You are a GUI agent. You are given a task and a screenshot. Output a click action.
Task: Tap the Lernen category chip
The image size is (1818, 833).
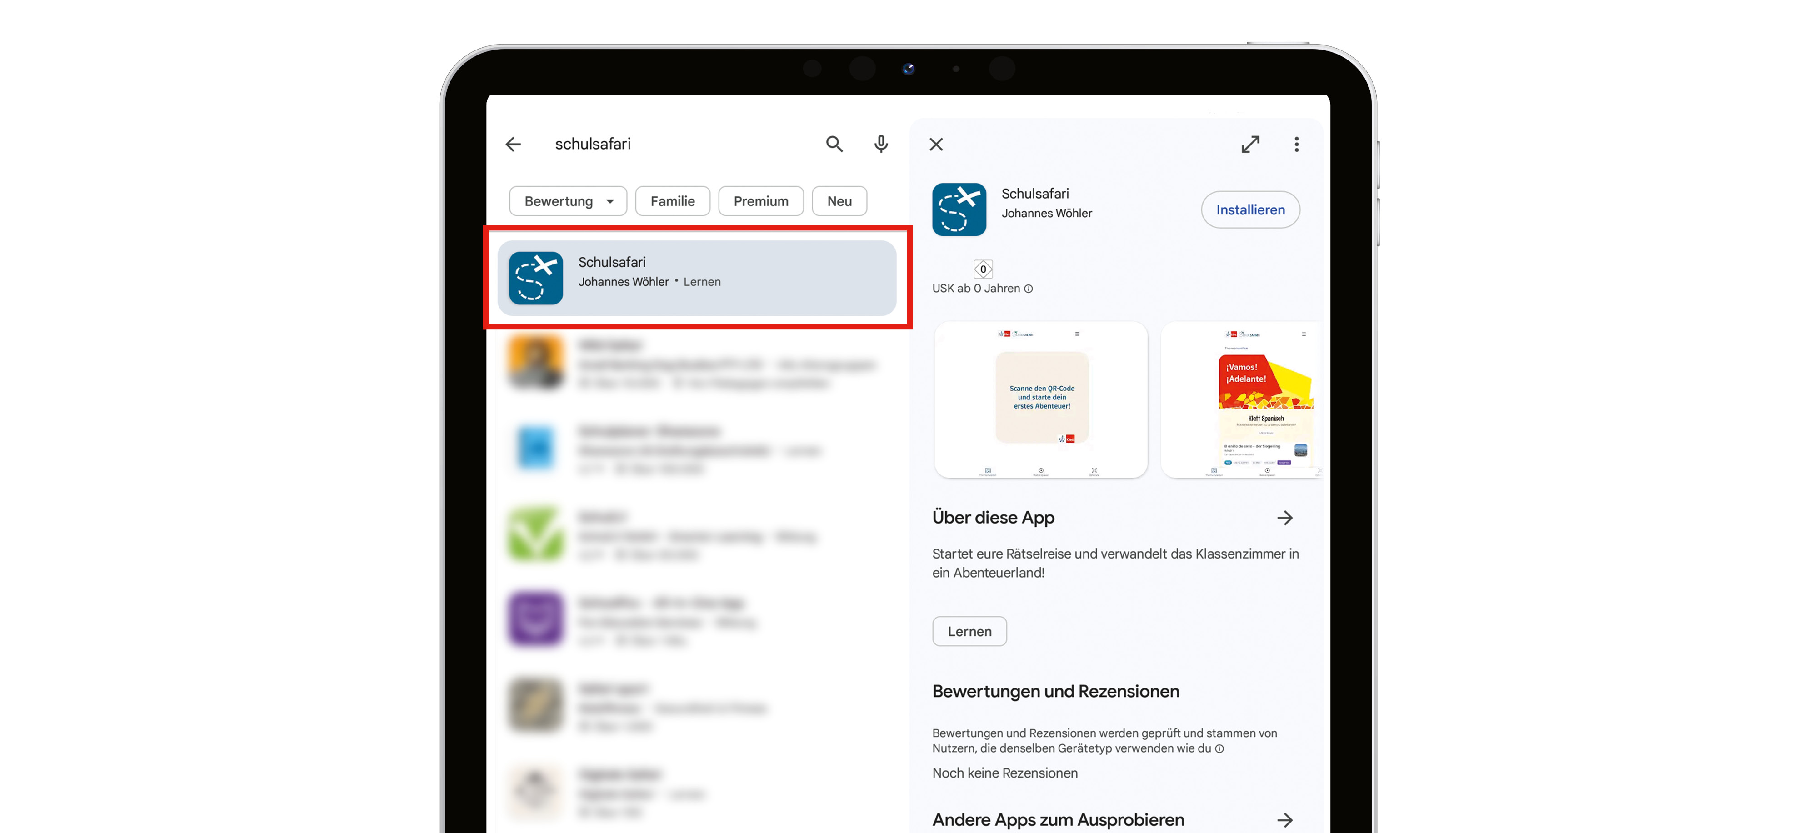pos(969,631)
